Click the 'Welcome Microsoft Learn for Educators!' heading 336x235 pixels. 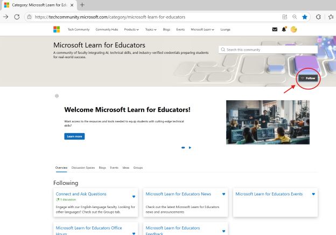click(127, 109)
